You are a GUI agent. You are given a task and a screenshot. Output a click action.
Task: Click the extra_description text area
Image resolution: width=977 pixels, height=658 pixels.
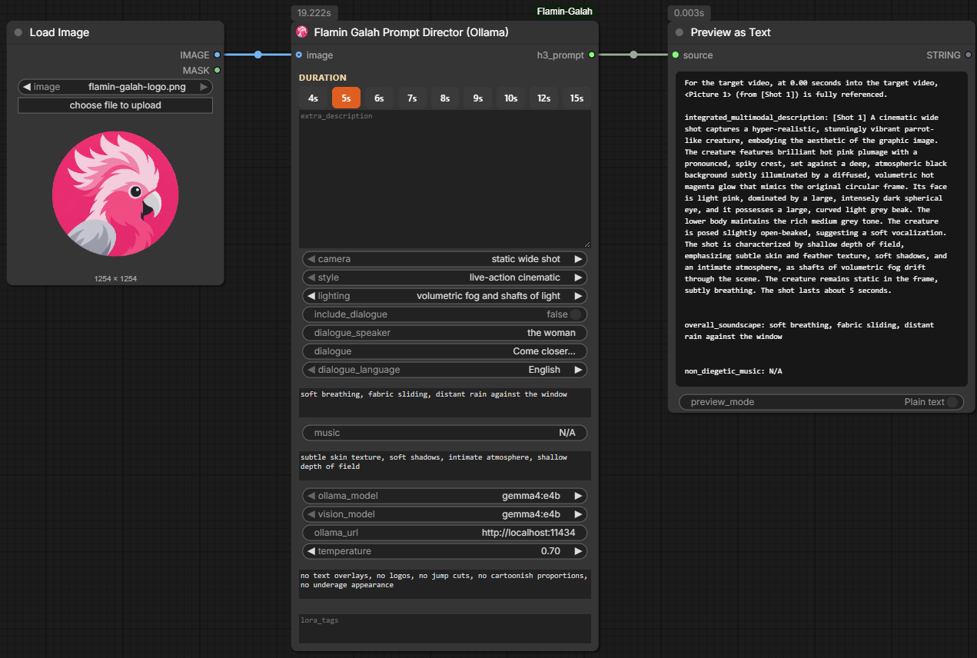pyautogui.click(x=445, y=178)
